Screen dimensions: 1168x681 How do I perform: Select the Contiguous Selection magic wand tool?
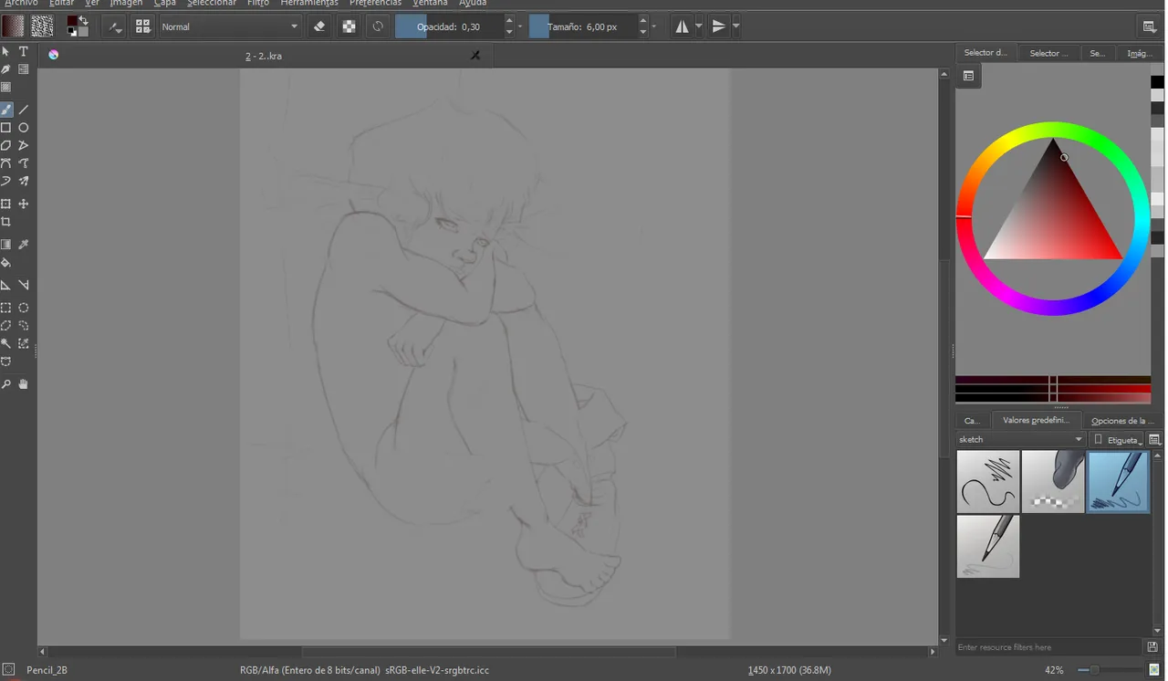click(6, 343)
